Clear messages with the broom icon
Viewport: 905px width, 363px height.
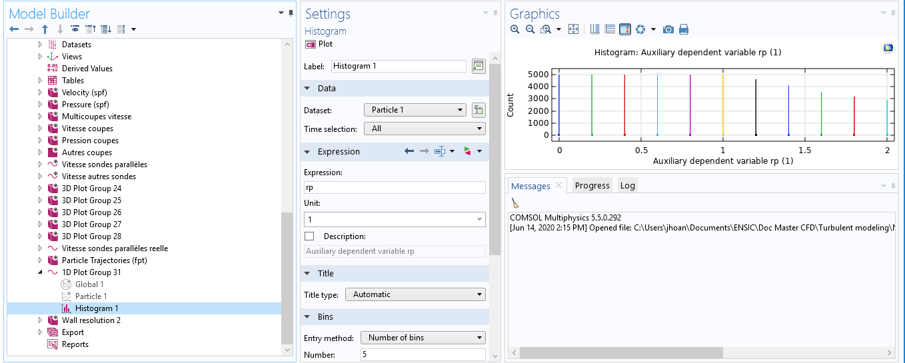(x=514, y=203)
